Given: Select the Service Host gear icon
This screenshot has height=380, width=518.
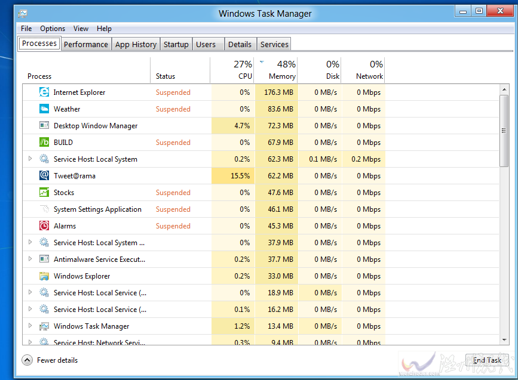Looking at the screenshot, I should (44, 159).
